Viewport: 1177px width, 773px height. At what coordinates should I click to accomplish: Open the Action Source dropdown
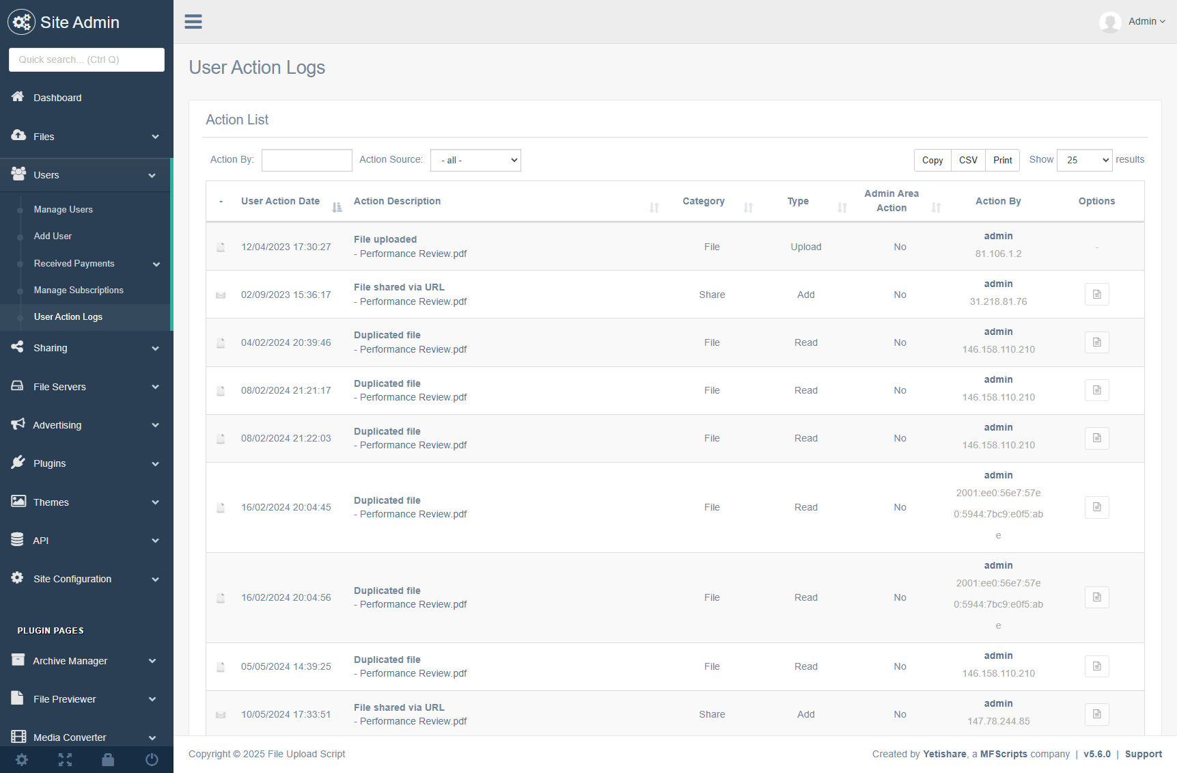[475, 160]
